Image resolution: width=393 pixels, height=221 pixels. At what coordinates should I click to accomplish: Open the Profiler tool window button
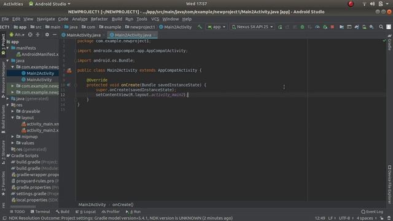111,212
